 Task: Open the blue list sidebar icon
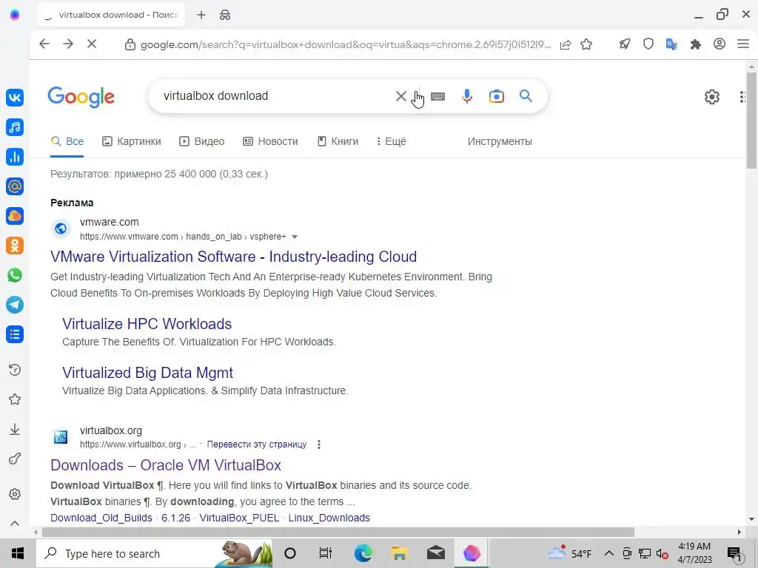point(15,334)
